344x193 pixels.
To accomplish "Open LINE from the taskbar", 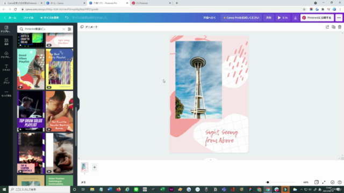I will (x=136, y=189).
